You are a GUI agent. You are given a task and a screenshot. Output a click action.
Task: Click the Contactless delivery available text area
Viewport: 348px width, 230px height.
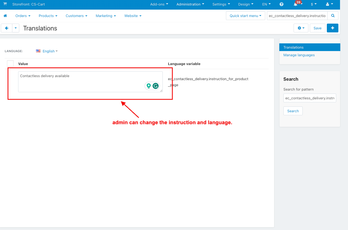pos(90,82)
